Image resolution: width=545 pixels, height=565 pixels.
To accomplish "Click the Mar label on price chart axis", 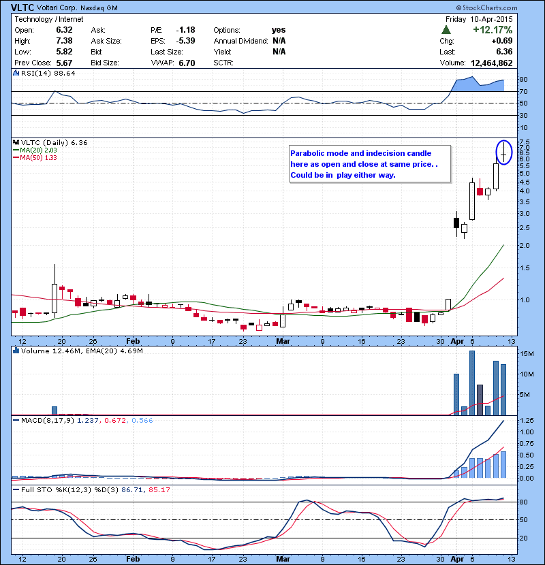I will pos(283,341).
